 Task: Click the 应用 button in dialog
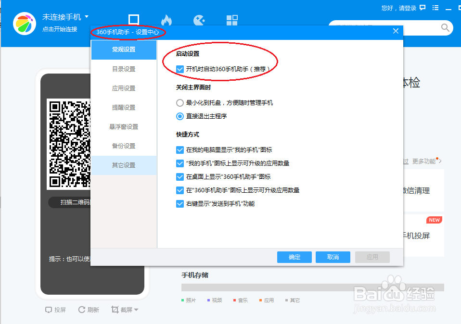point(372,257)
